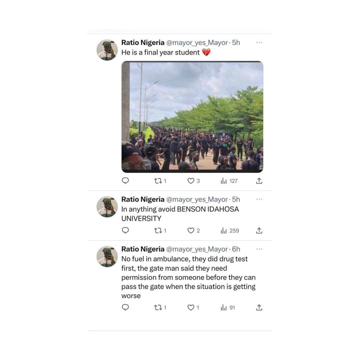This screenshot has width=360, height=360.
Task: Like the BENSON IDAHOSA UNIVERSITY tweet
Action: [191, 231]
